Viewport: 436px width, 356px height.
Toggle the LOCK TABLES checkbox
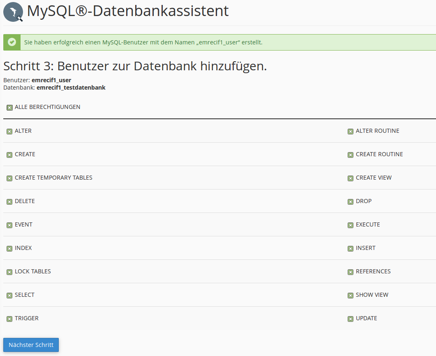point(9,272)
